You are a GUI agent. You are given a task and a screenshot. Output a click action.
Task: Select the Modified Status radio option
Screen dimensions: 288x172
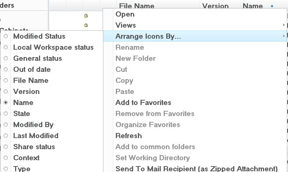(x=6, y=36)
